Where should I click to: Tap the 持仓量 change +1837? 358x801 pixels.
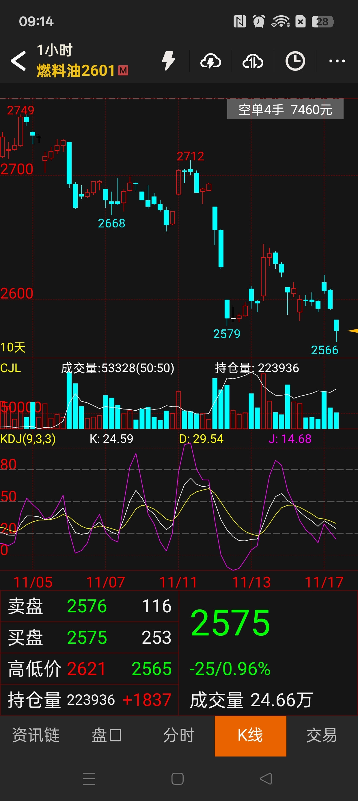tap(147, 700)
